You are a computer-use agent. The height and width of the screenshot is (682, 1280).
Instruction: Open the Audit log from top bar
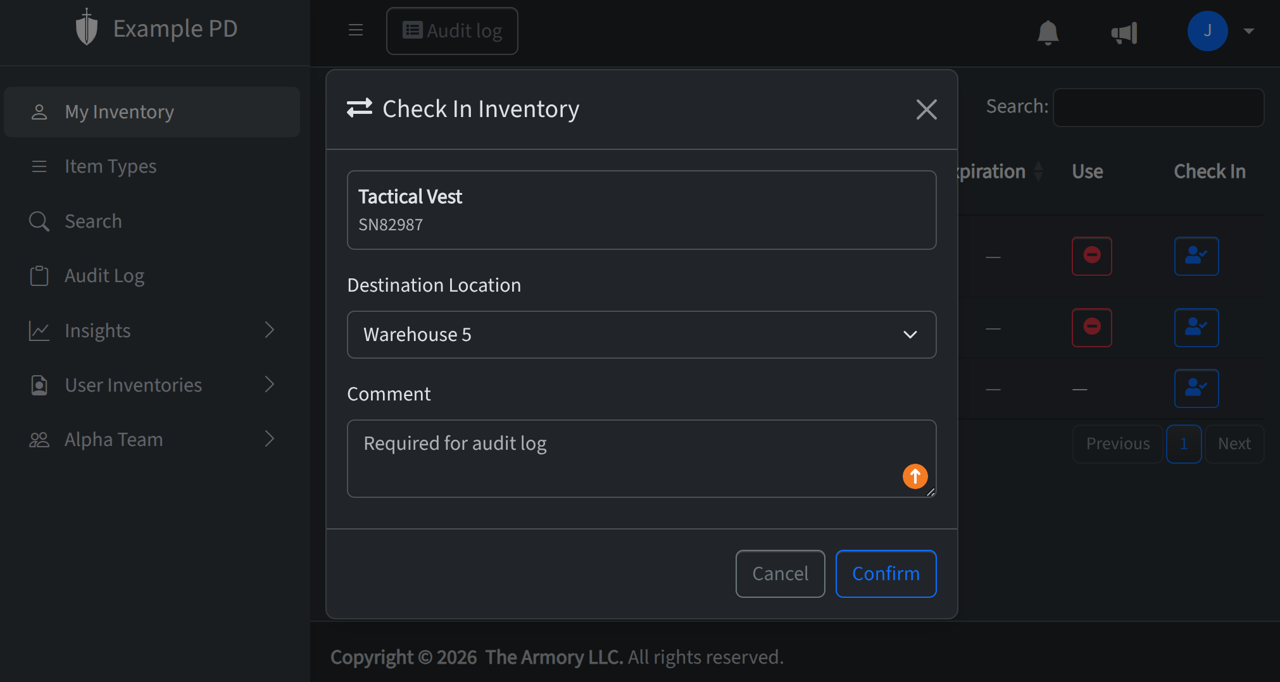pyautogui.click(x=452, y=30)
